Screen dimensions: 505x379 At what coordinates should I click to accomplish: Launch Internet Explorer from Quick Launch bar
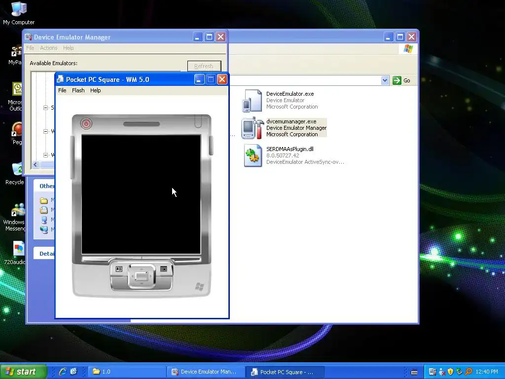tap(62, 372)
